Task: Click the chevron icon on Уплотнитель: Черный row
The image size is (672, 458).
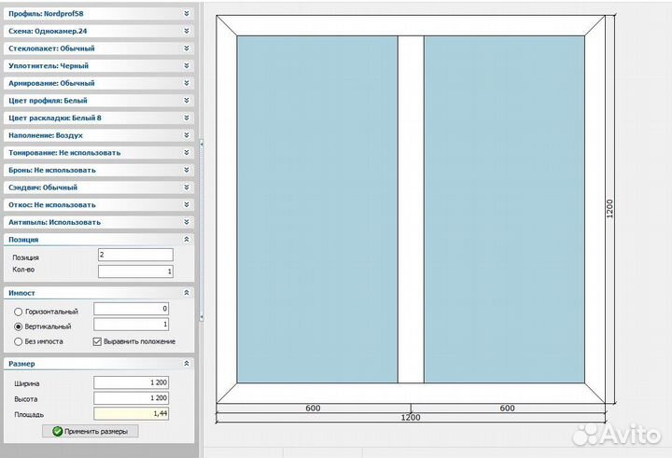Action: click(x=187, y=65)
